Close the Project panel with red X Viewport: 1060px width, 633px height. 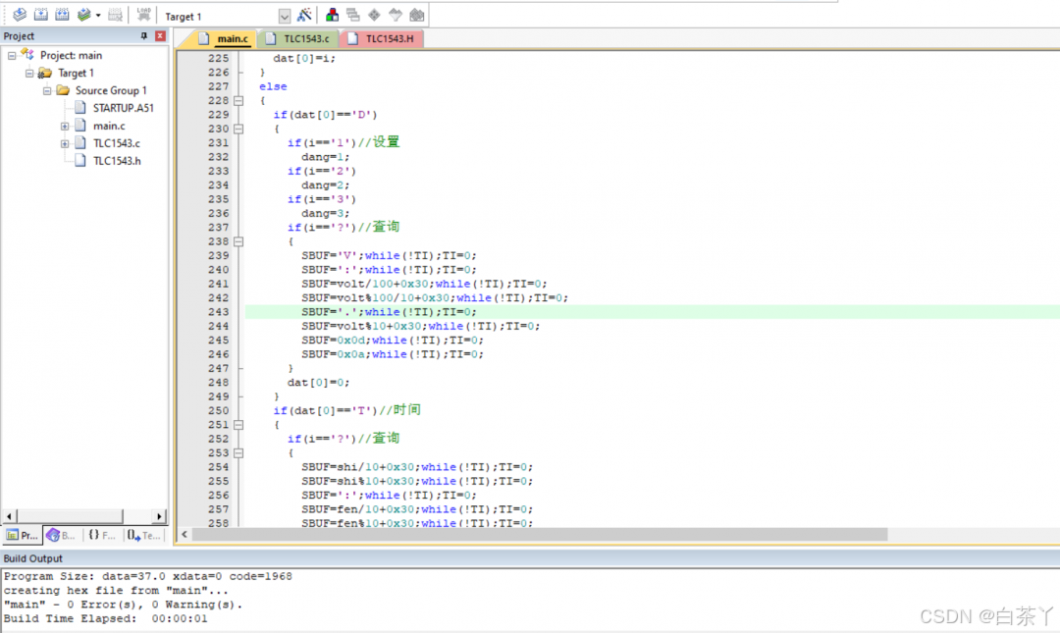[160, 36]
